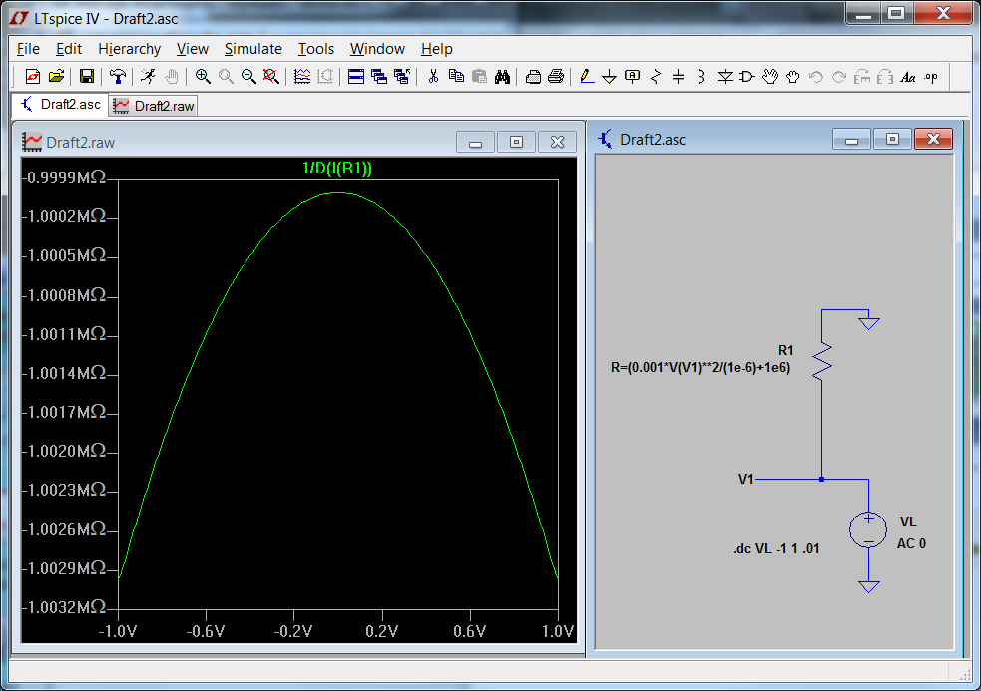Open the Window menu
Image resolution: width=981 pixels, height=691 pixels.
coord(377,49)
